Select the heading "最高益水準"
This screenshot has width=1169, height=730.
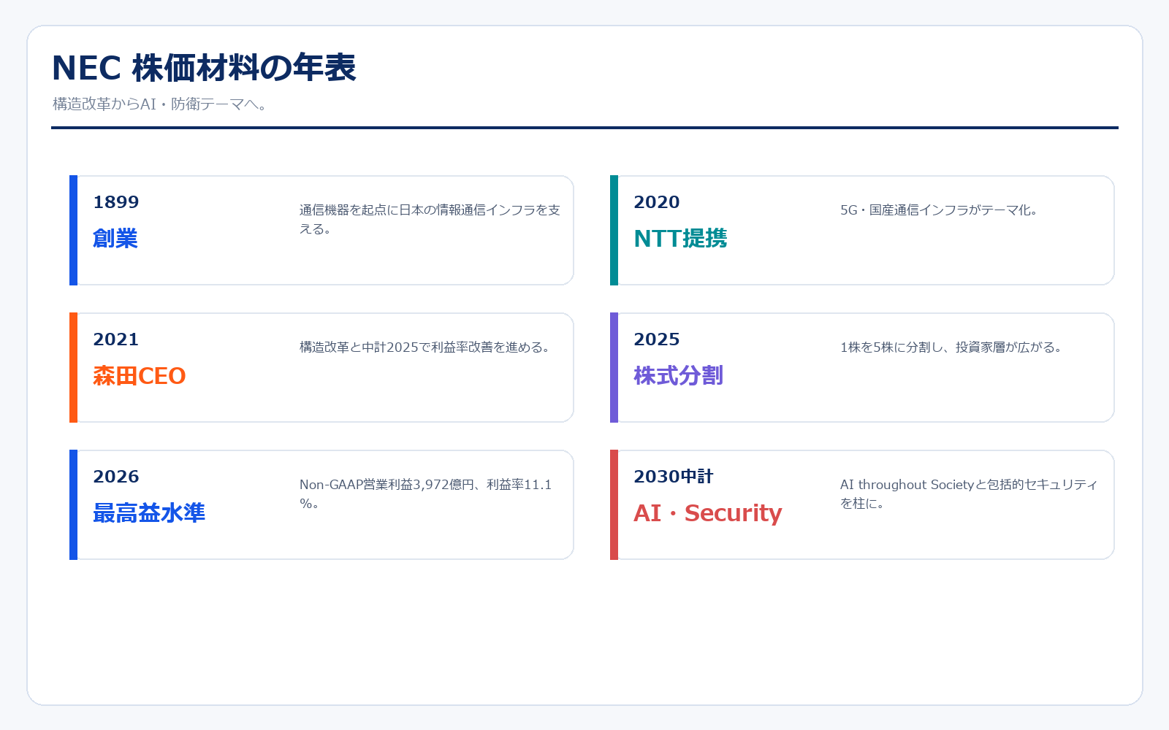pos(149,512)
